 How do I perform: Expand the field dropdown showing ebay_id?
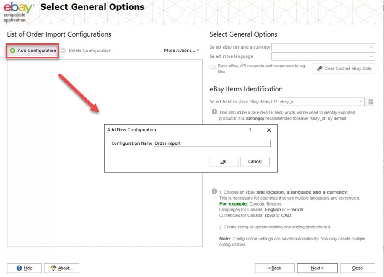pyautogui.click(x=360, y=101)
